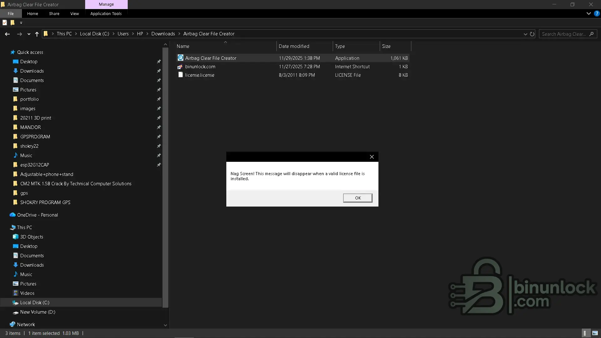Open Customize Quick Access Toolbar dropdown

coord(21,23)
